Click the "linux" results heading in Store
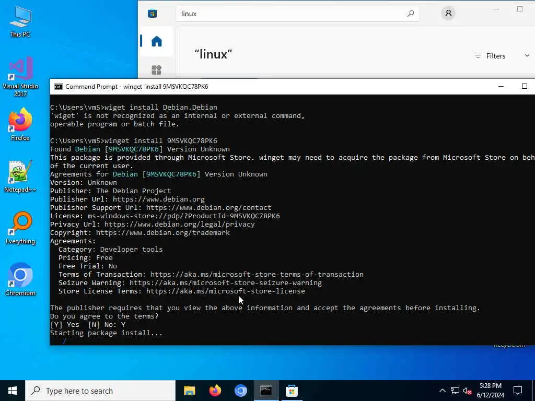Screen dimensions: 535x401 (213, 54)
